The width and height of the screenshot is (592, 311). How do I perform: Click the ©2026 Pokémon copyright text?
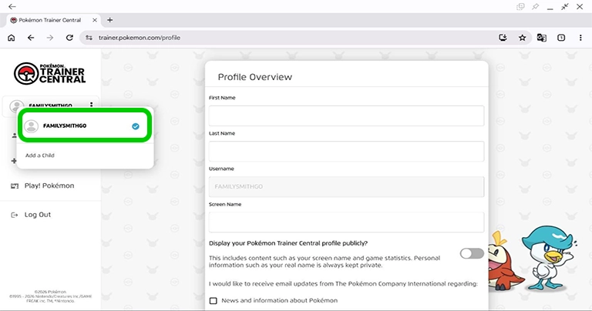(x=50, y=292)
